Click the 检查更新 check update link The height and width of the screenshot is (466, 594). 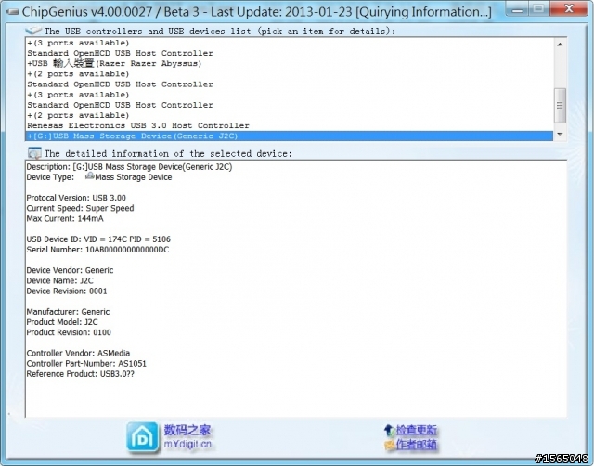click(x=417, y=430)
